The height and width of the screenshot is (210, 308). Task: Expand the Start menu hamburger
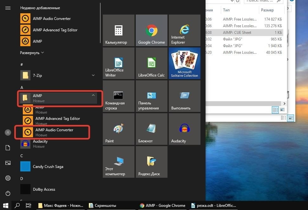tap(8, 8)
